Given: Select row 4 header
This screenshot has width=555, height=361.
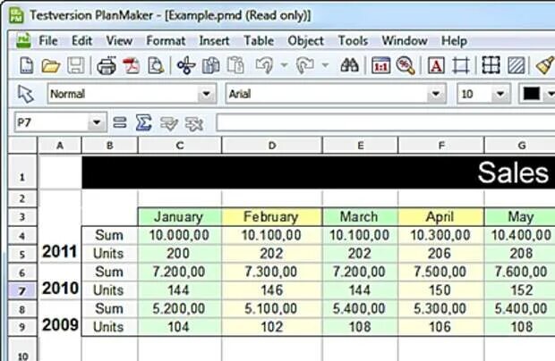Looking at the screenshot, I should click(x=22, y=236).
